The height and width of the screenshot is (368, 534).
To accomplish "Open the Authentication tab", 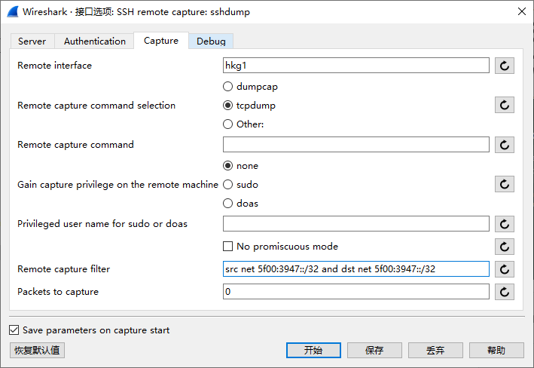I will coord(95,41).
